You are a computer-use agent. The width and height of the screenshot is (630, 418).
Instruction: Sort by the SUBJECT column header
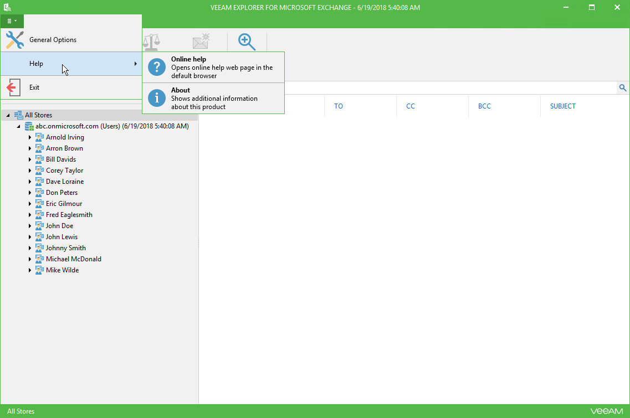click(562, 106)
